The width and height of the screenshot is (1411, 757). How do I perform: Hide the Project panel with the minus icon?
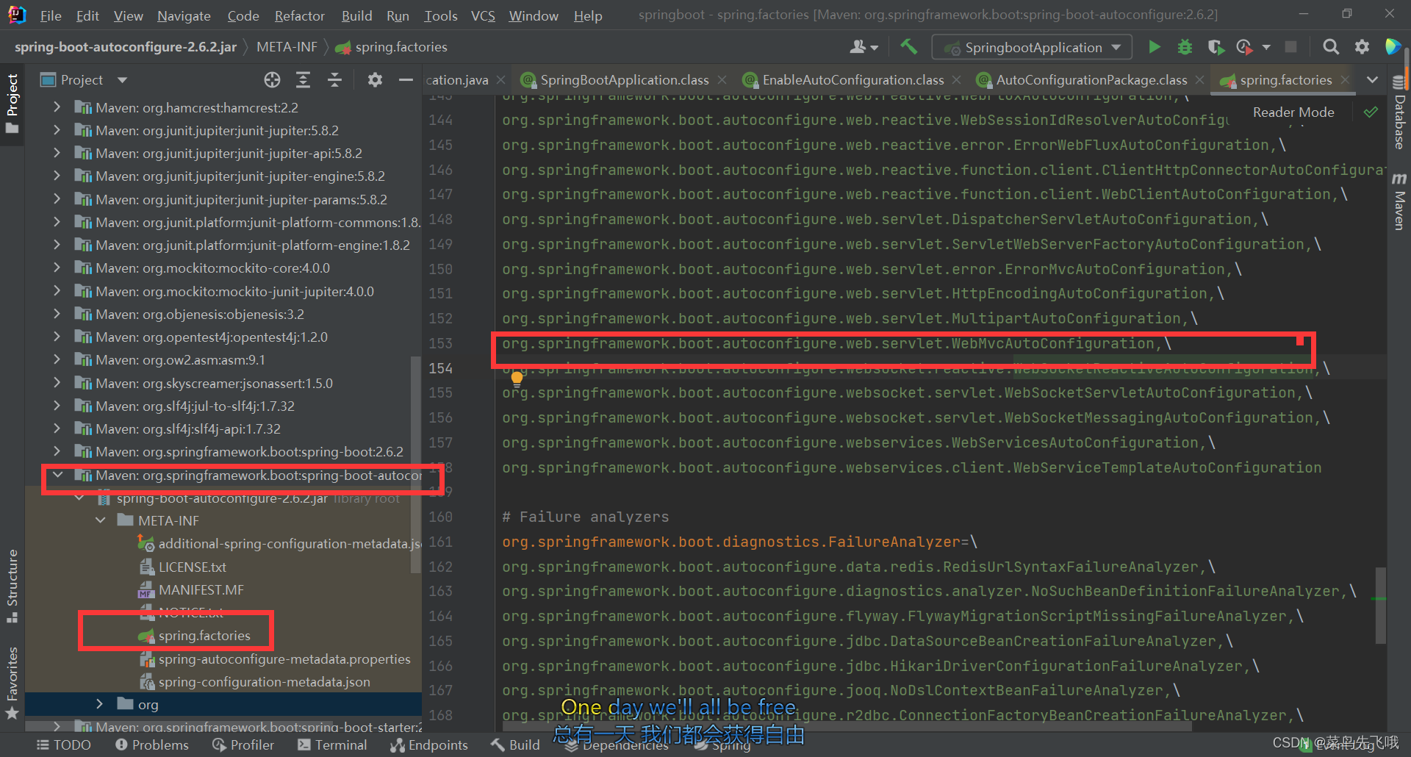coord(406,79)
